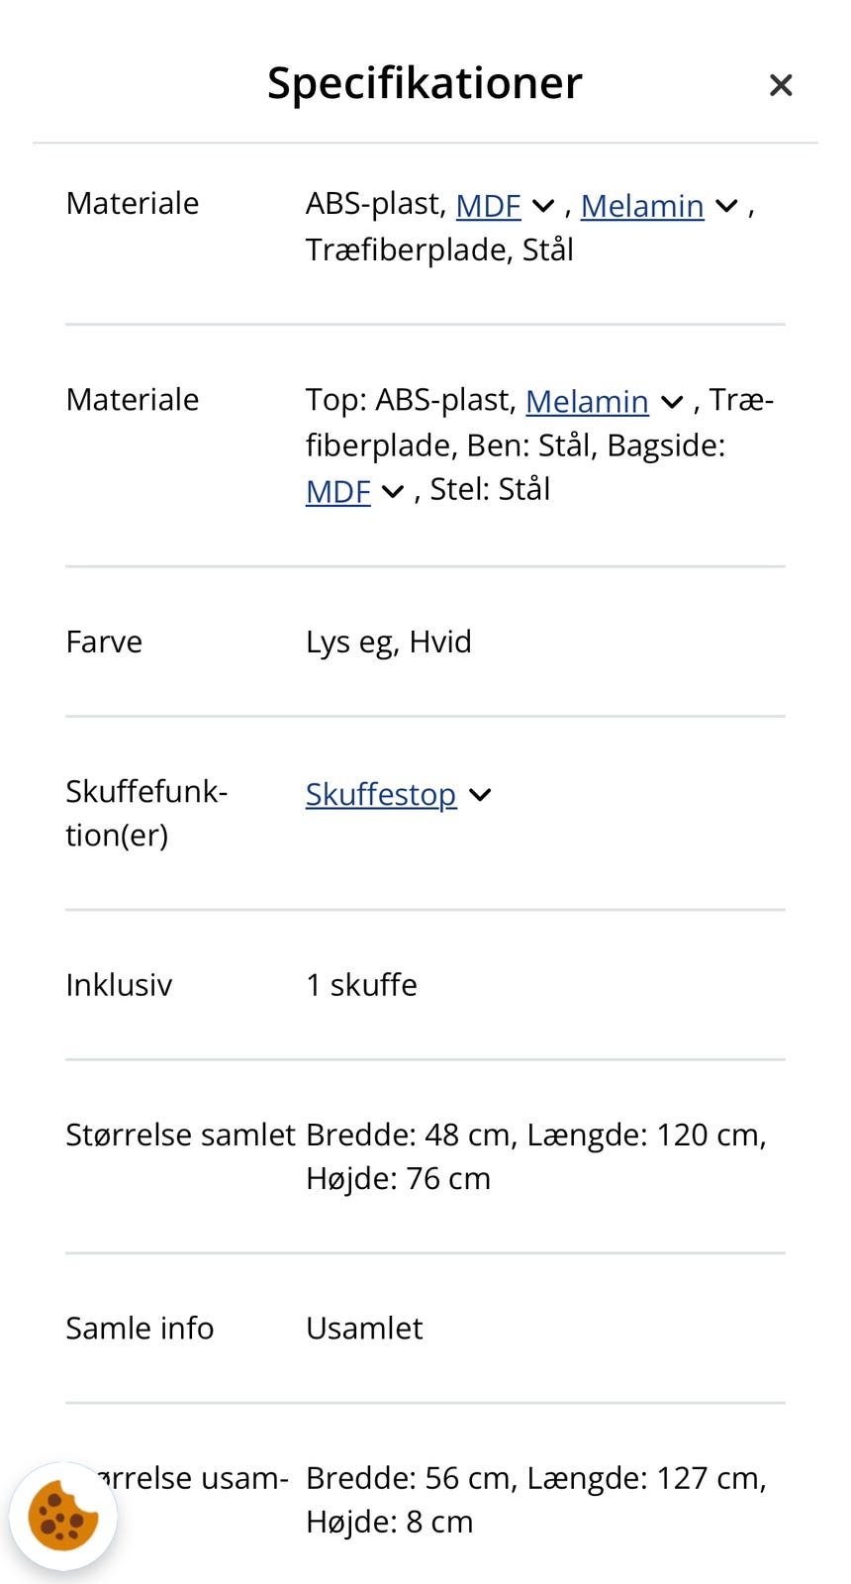Select the Inklusiv value 1 skuffe
Screen dimensions: 851x1584
361,984
